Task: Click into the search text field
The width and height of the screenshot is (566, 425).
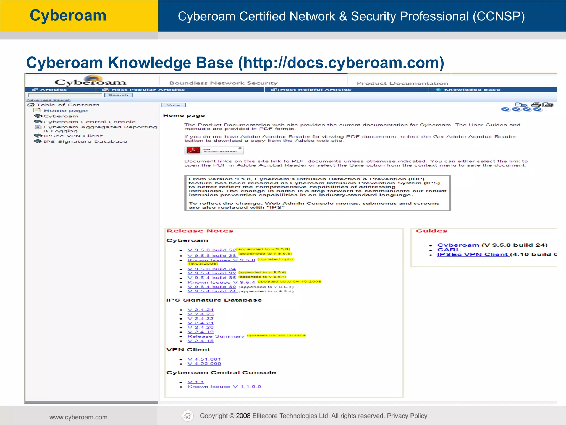Action: pos(65,95)
